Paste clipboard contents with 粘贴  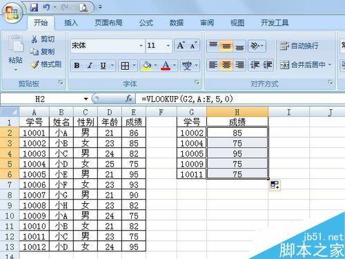(x=15, y=52)
